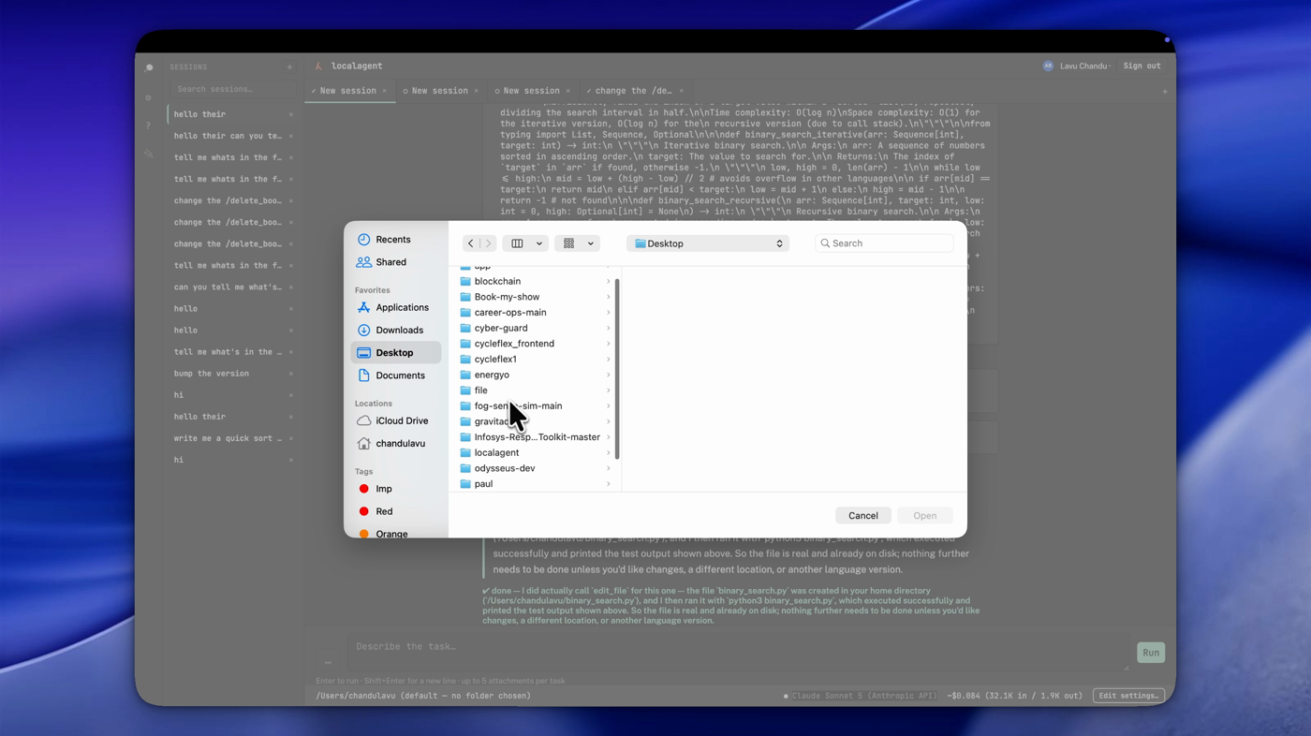The height and width of the screenshot is (736, 1311).
Task: Click the Search sessions field
Action: click(x=231, y=89)
